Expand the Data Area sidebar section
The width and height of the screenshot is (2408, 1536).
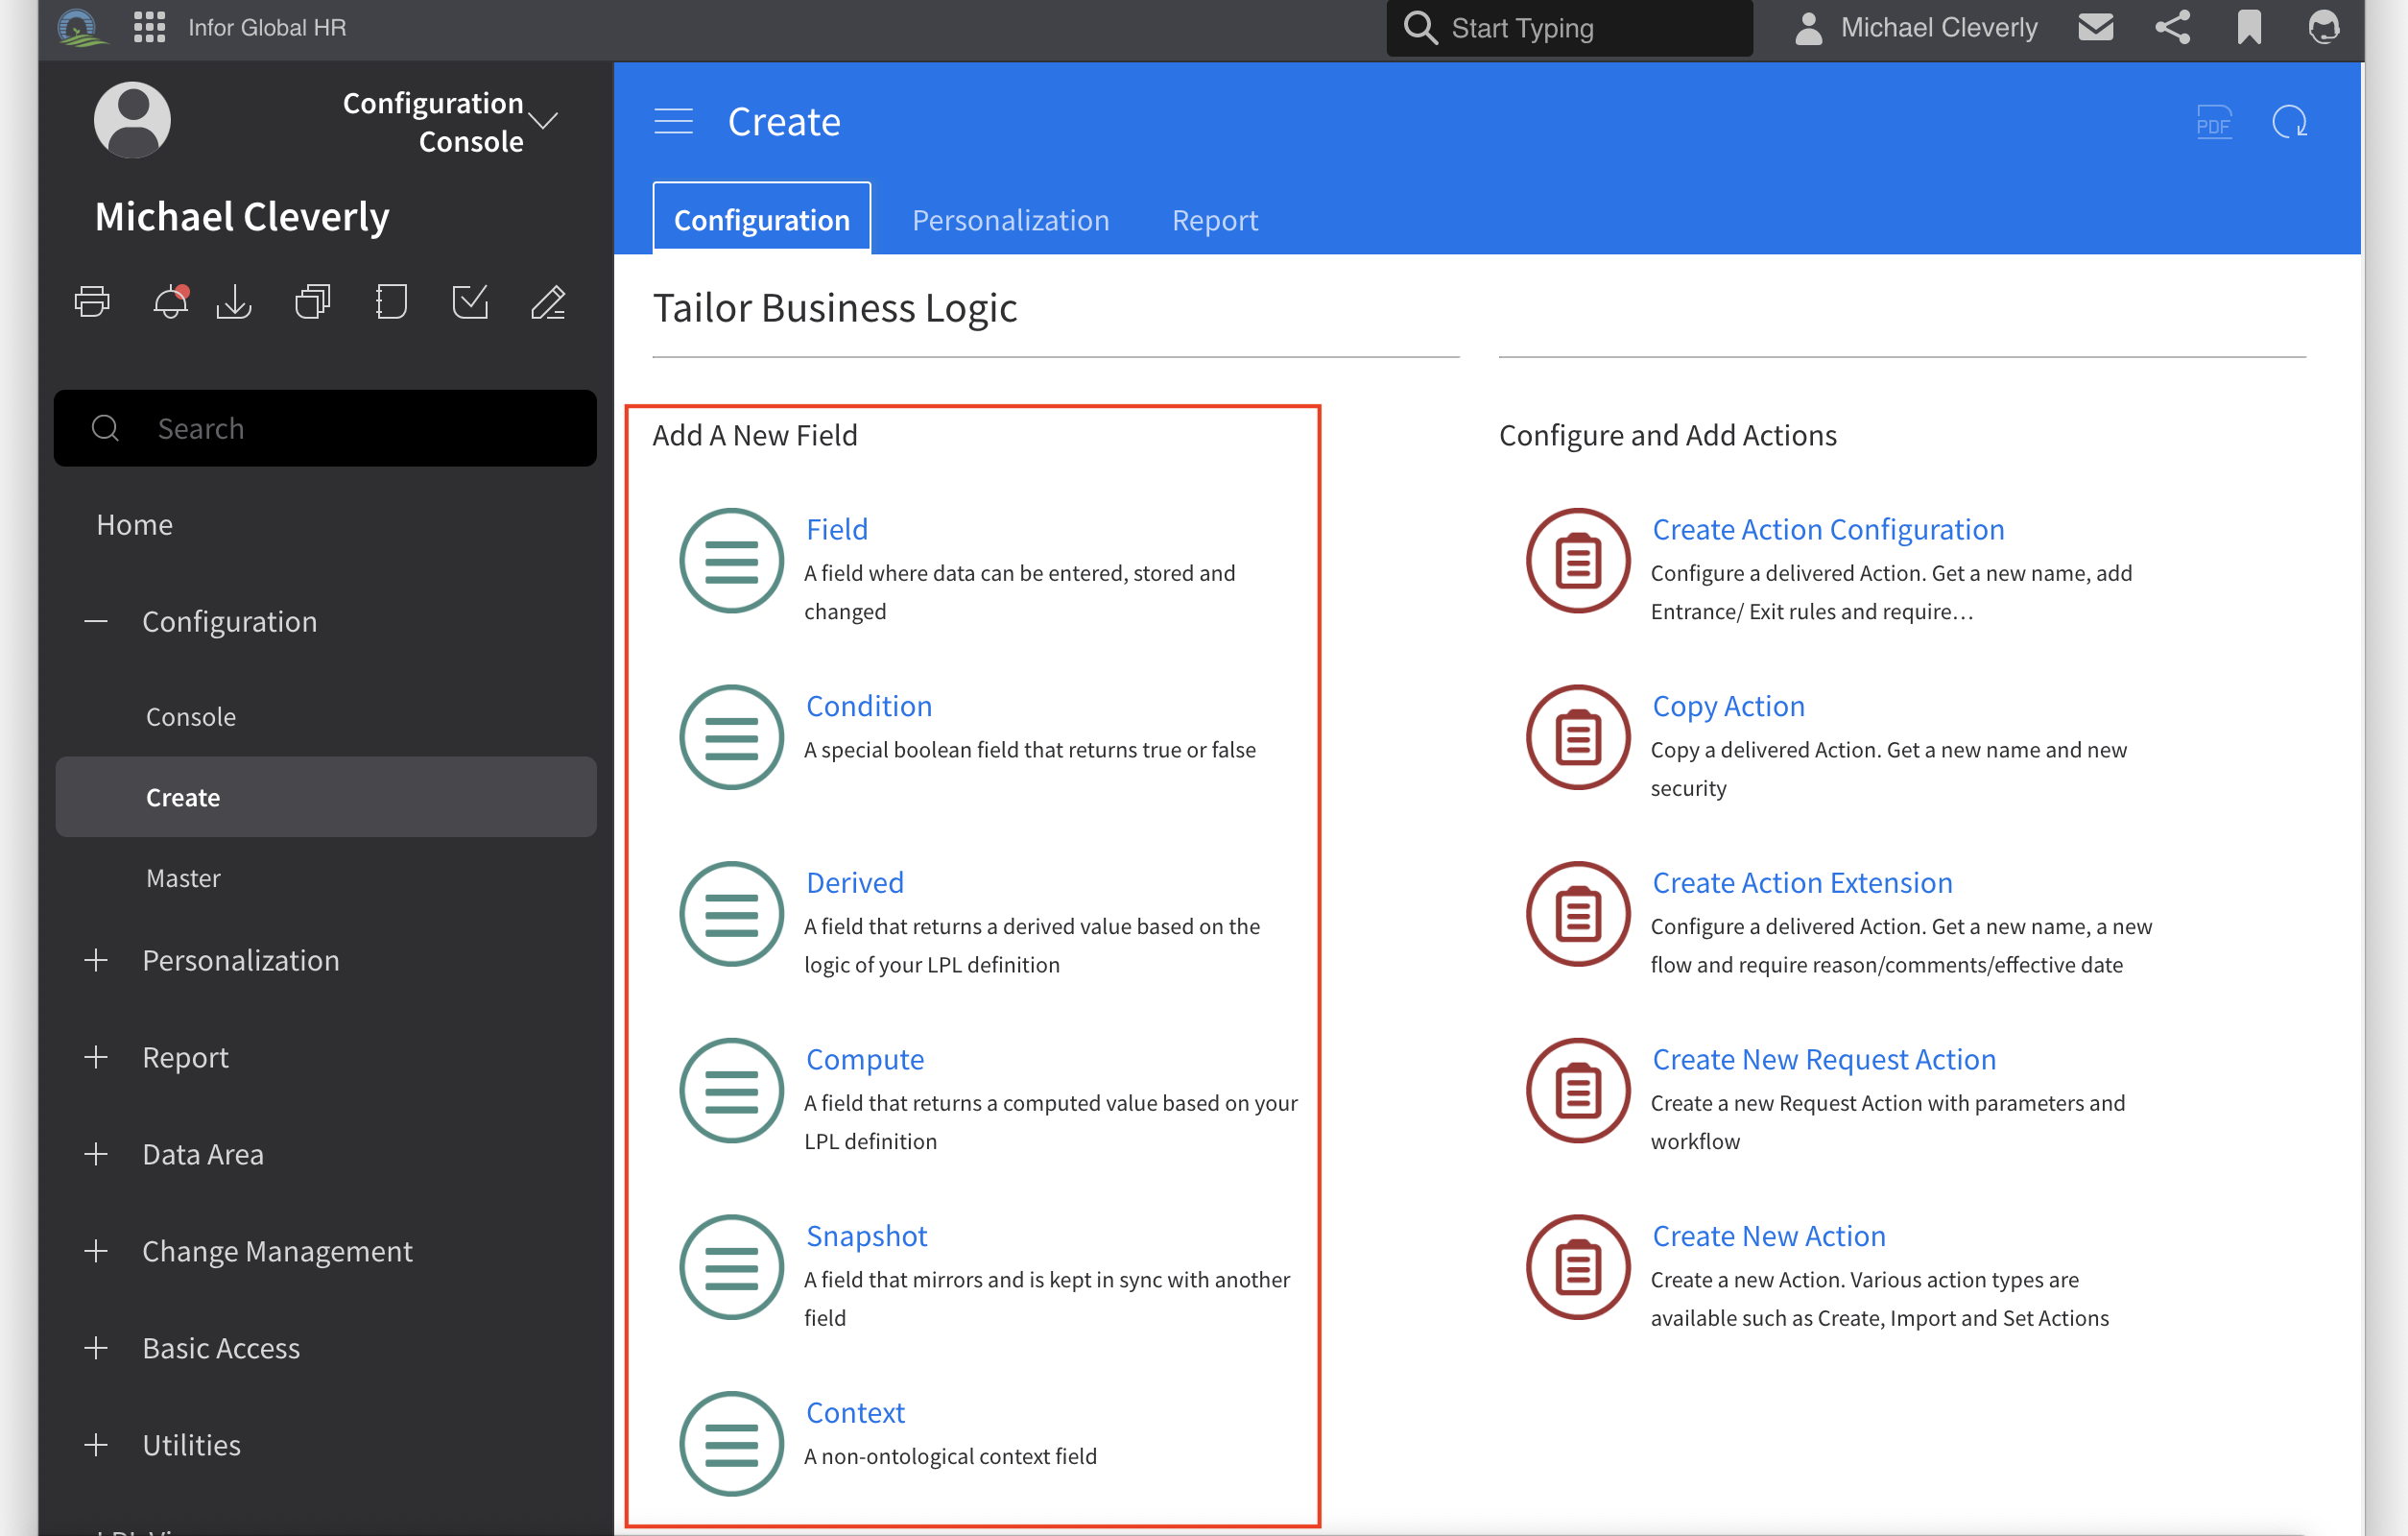tap(96, 1155)
